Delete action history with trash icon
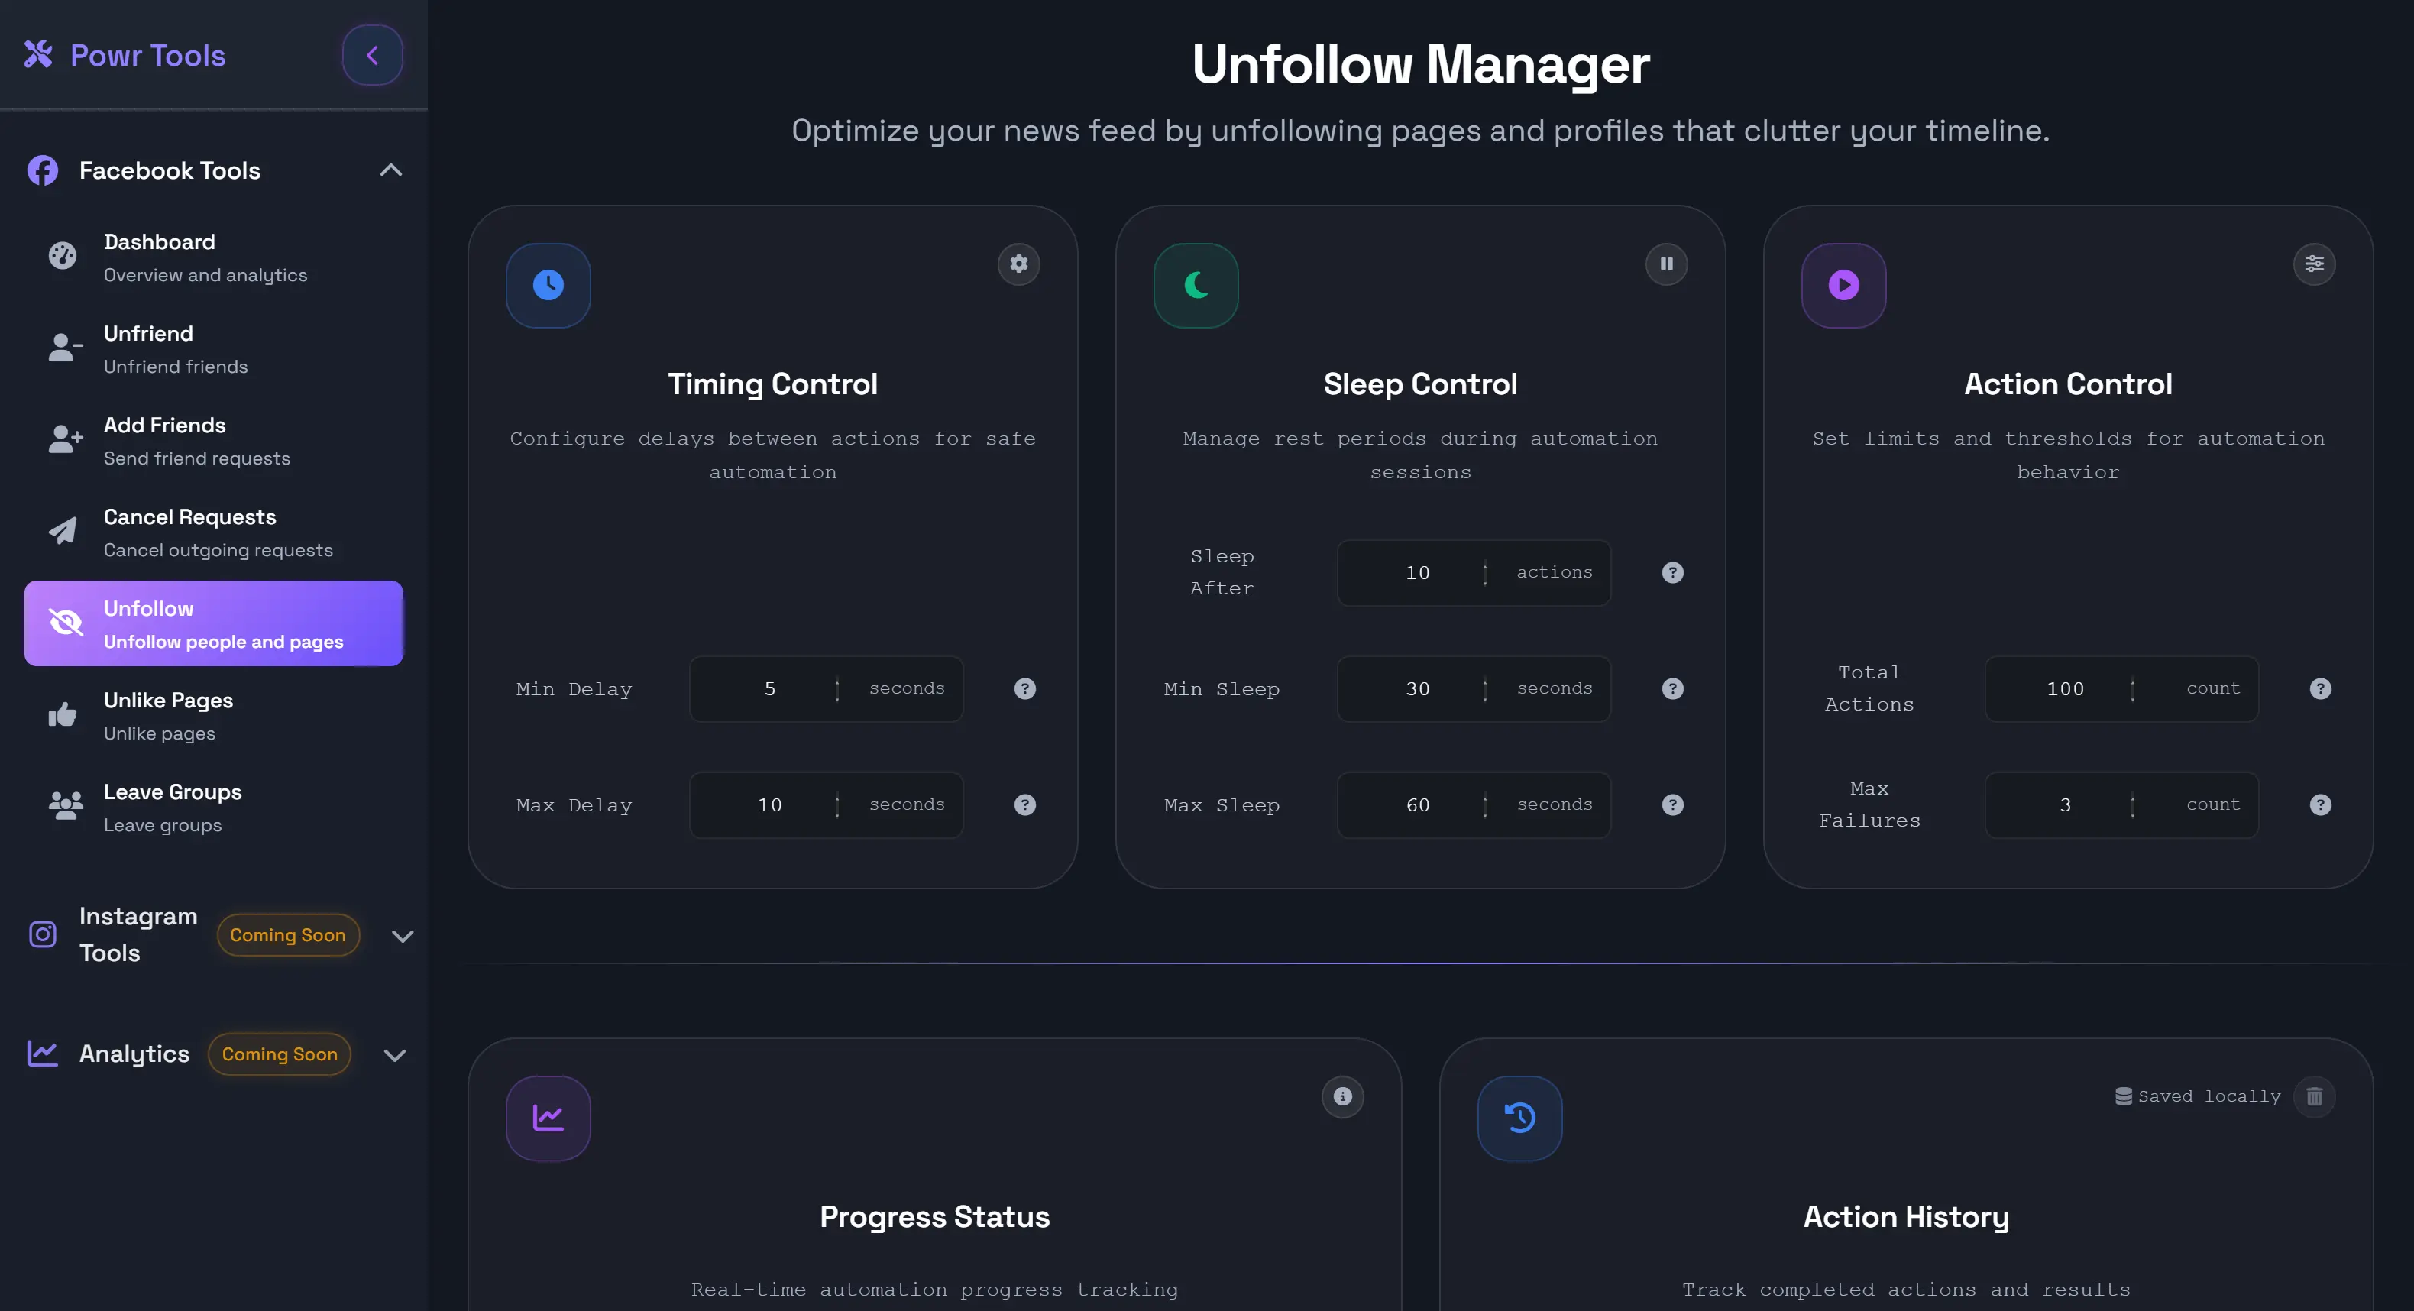The image size is (2414, 1311). click(2314, 1096)
